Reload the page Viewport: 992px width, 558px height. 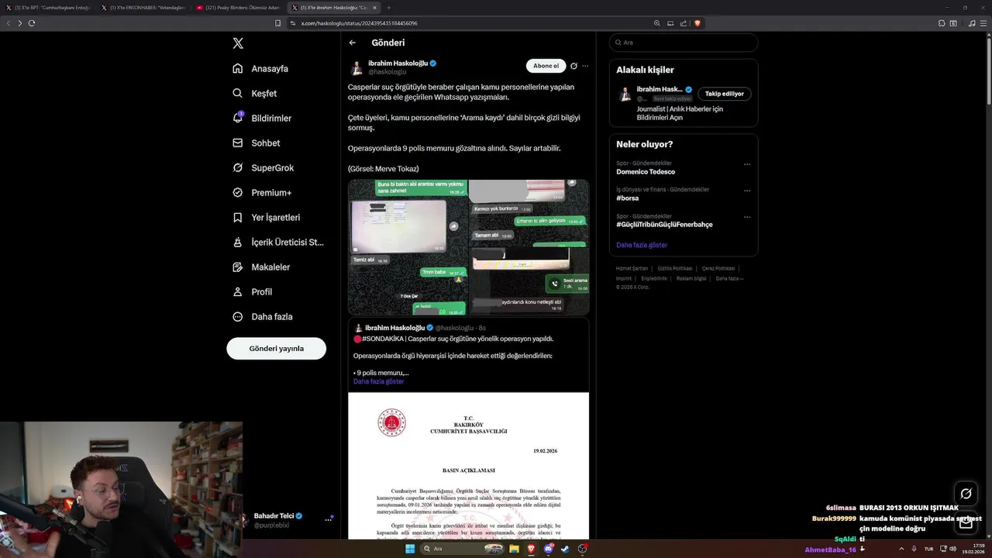32,23
